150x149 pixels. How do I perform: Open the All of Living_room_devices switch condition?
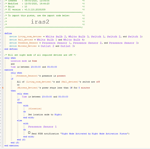58,82
